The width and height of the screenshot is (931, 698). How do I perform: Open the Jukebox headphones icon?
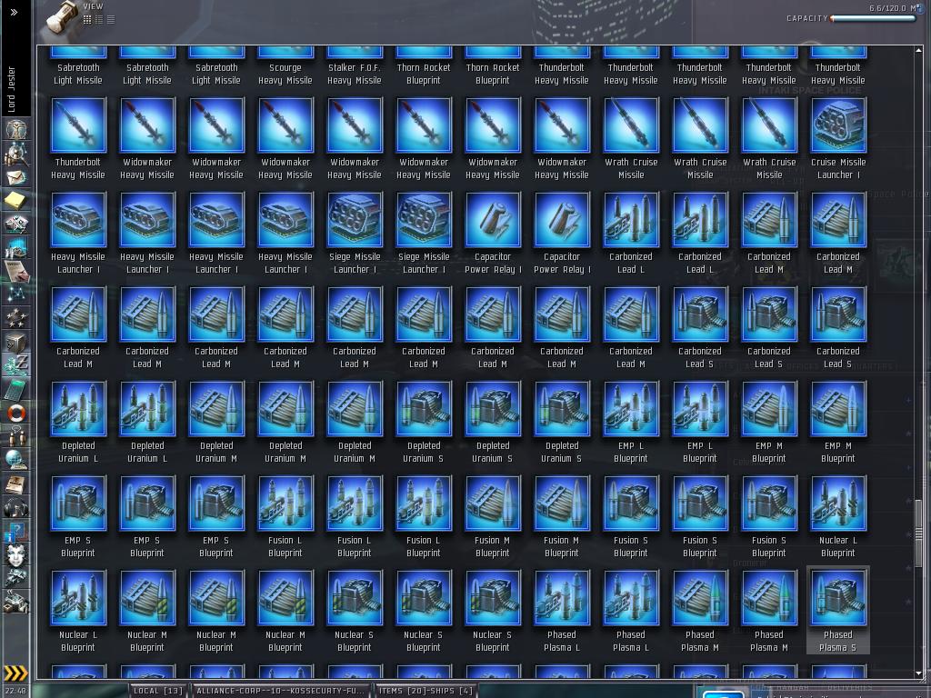[x=15, y=507]
